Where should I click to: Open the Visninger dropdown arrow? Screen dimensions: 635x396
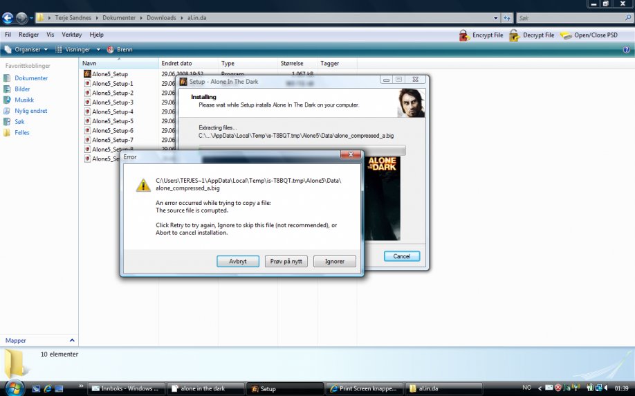98,49
